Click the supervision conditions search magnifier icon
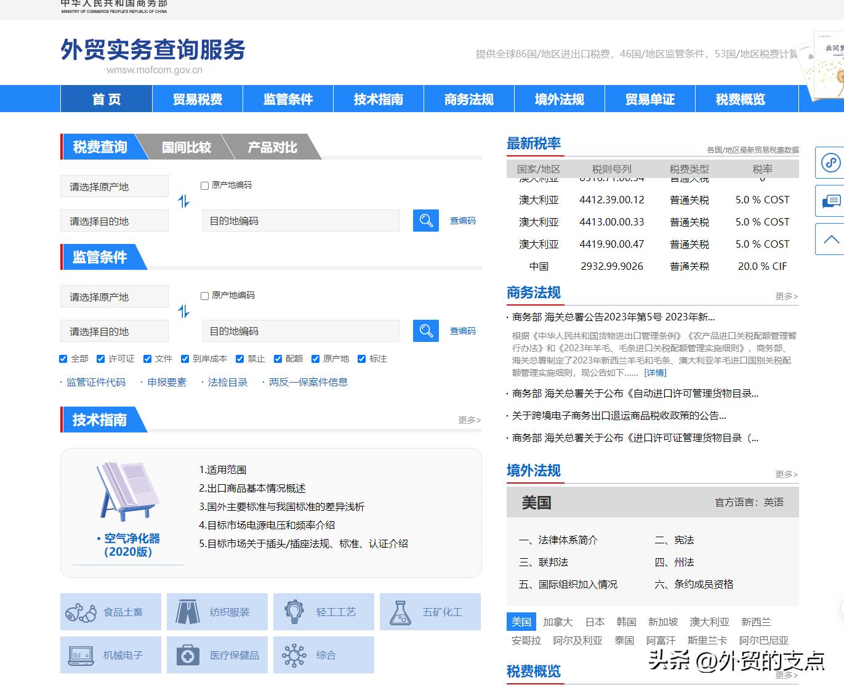 click(425, 331)
